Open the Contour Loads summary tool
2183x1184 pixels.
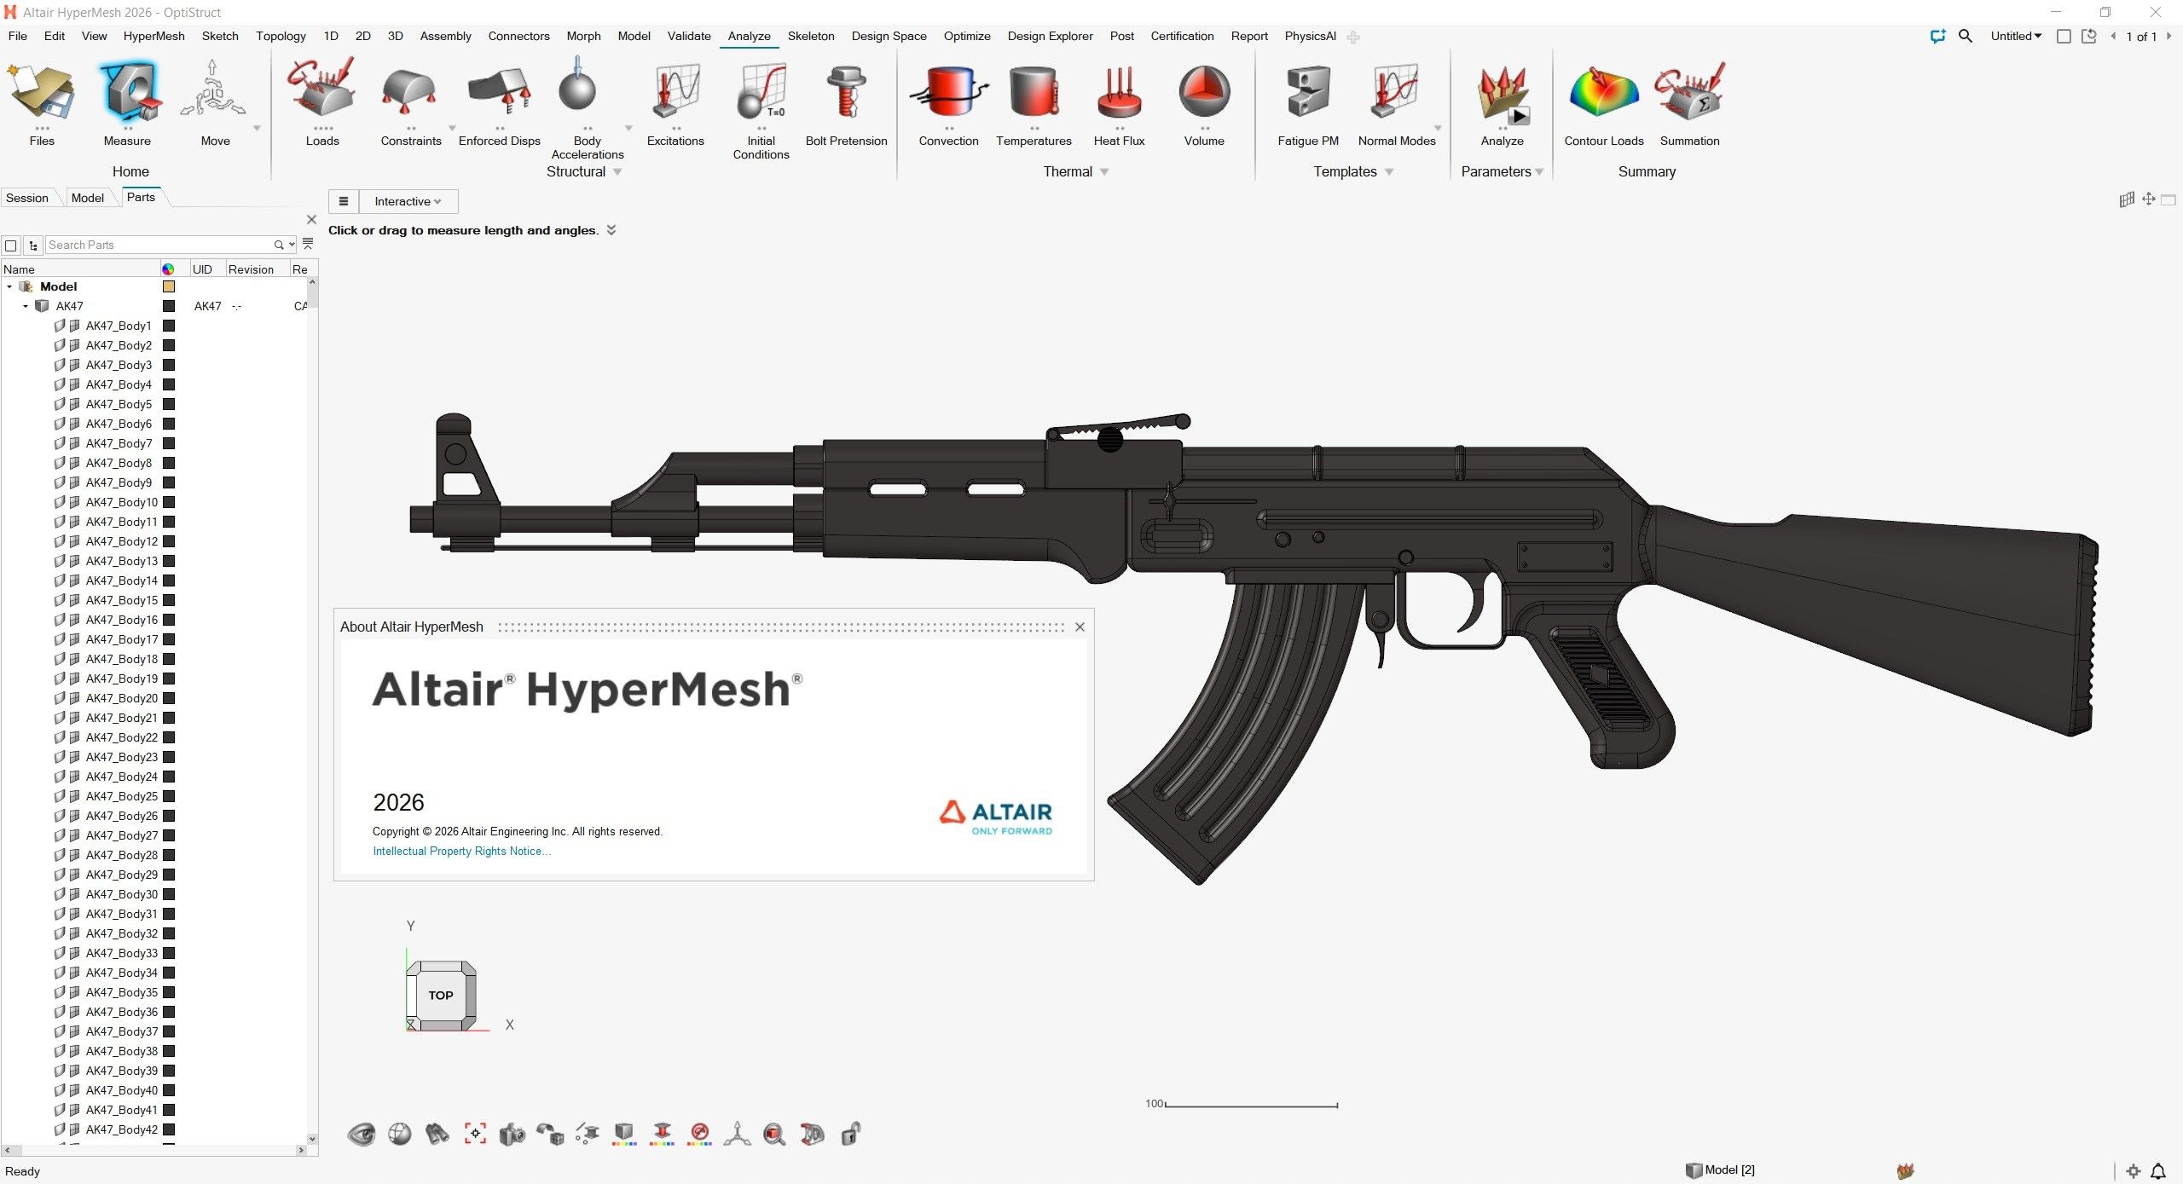[1602, 102]
